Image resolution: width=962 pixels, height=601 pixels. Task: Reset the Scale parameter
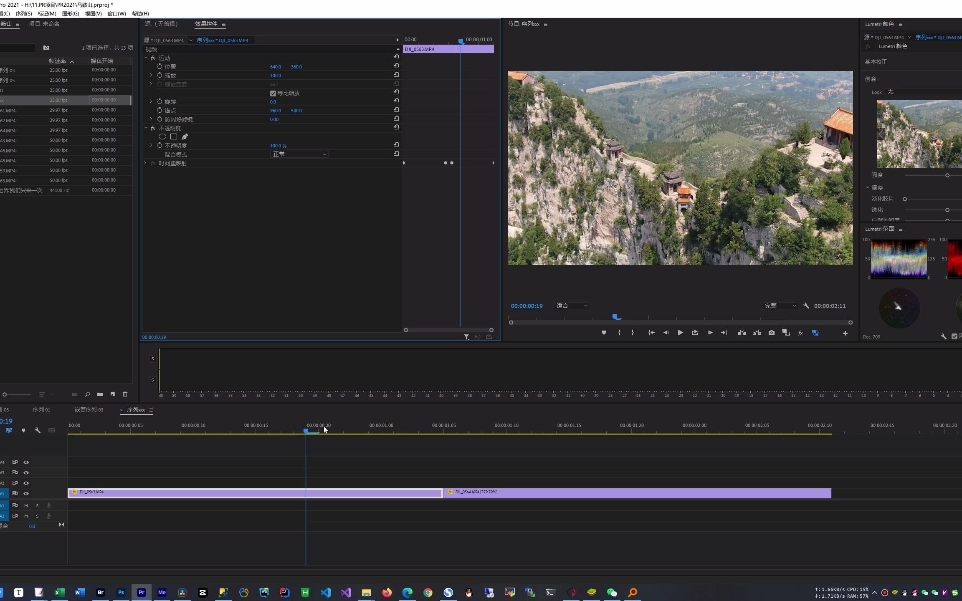(396, 75)
